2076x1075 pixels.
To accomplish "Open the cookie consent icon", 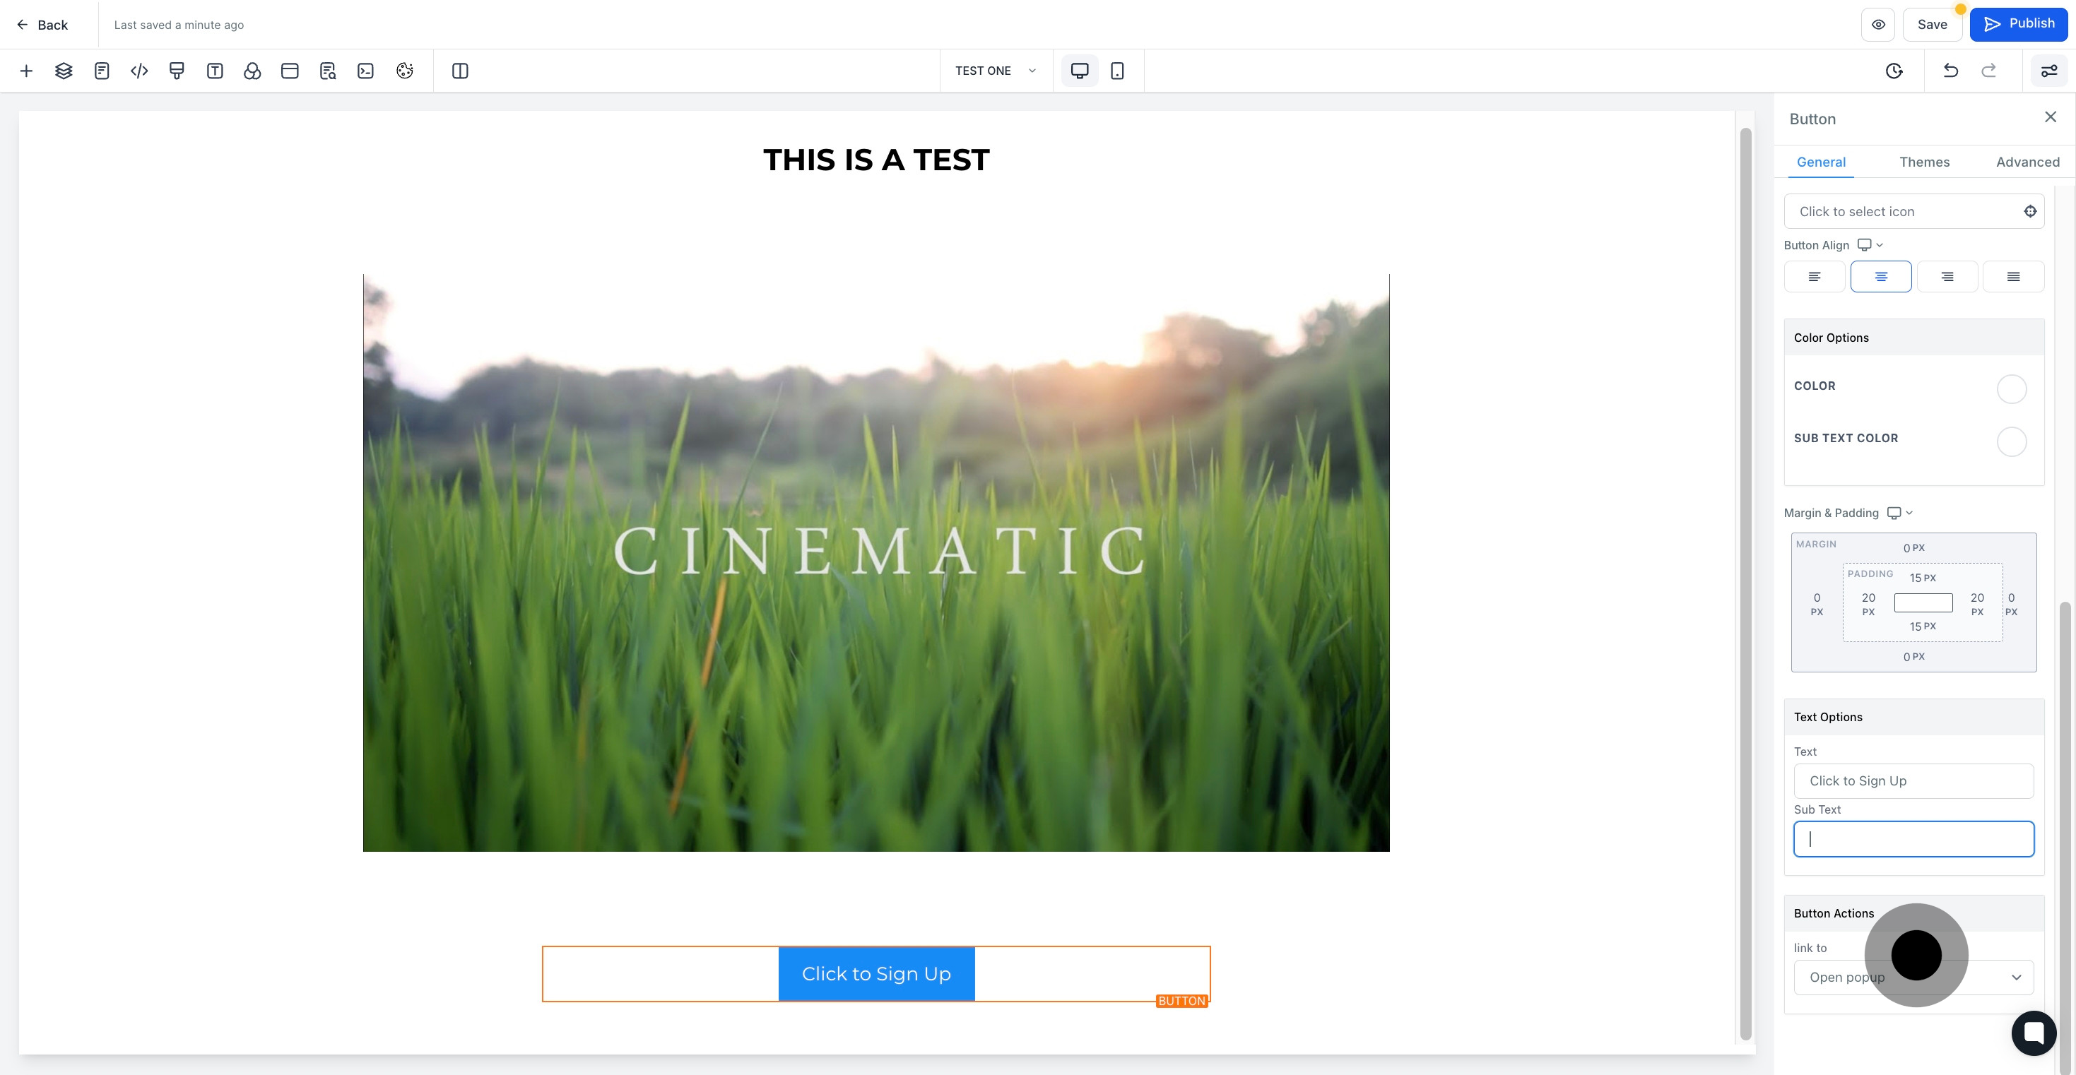I will coord(405,71).
